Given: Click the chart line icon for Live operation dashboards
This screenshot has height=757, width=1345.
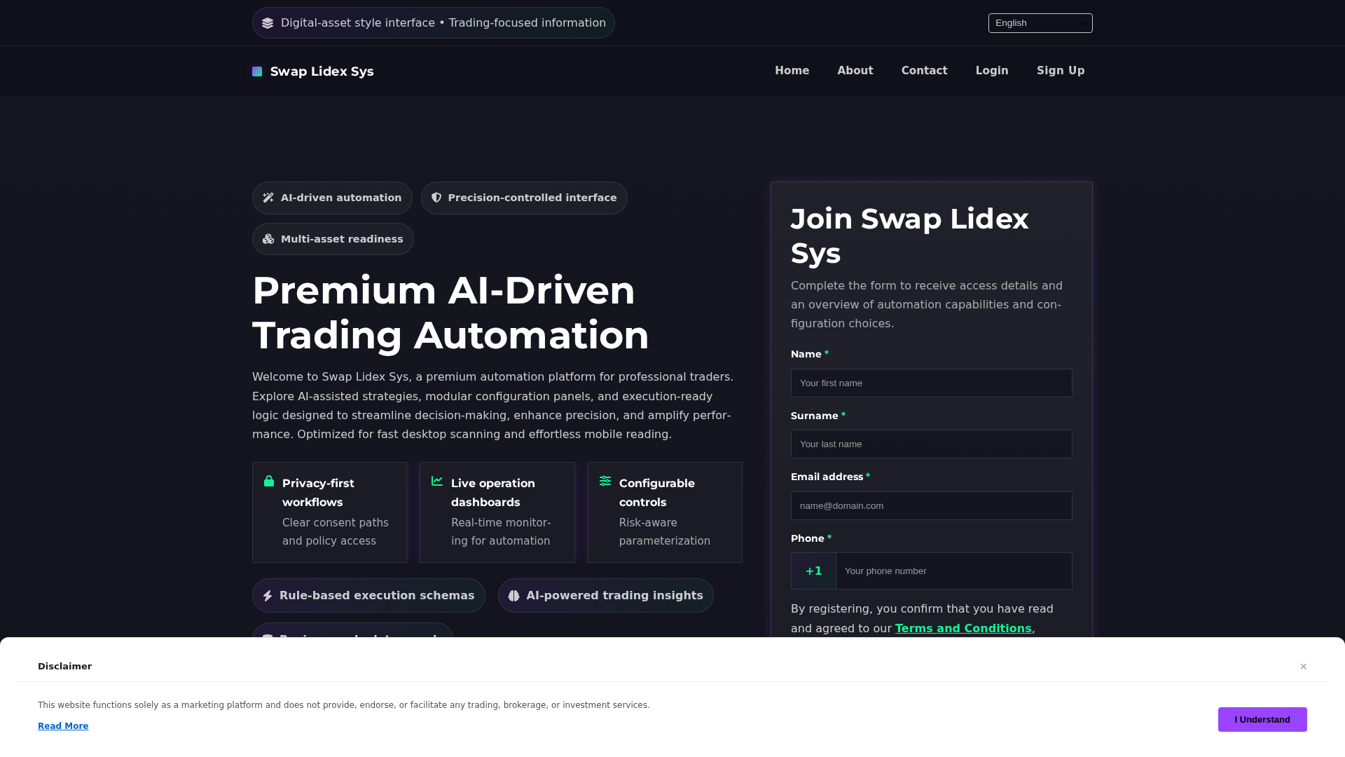Looking at the screenshot, I should 437,481.
